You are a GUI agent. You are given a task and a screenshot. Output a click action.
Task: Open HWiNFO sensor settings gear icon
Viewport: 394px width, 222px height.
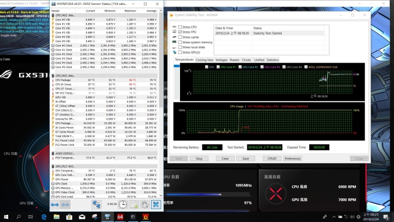[144, 204]
